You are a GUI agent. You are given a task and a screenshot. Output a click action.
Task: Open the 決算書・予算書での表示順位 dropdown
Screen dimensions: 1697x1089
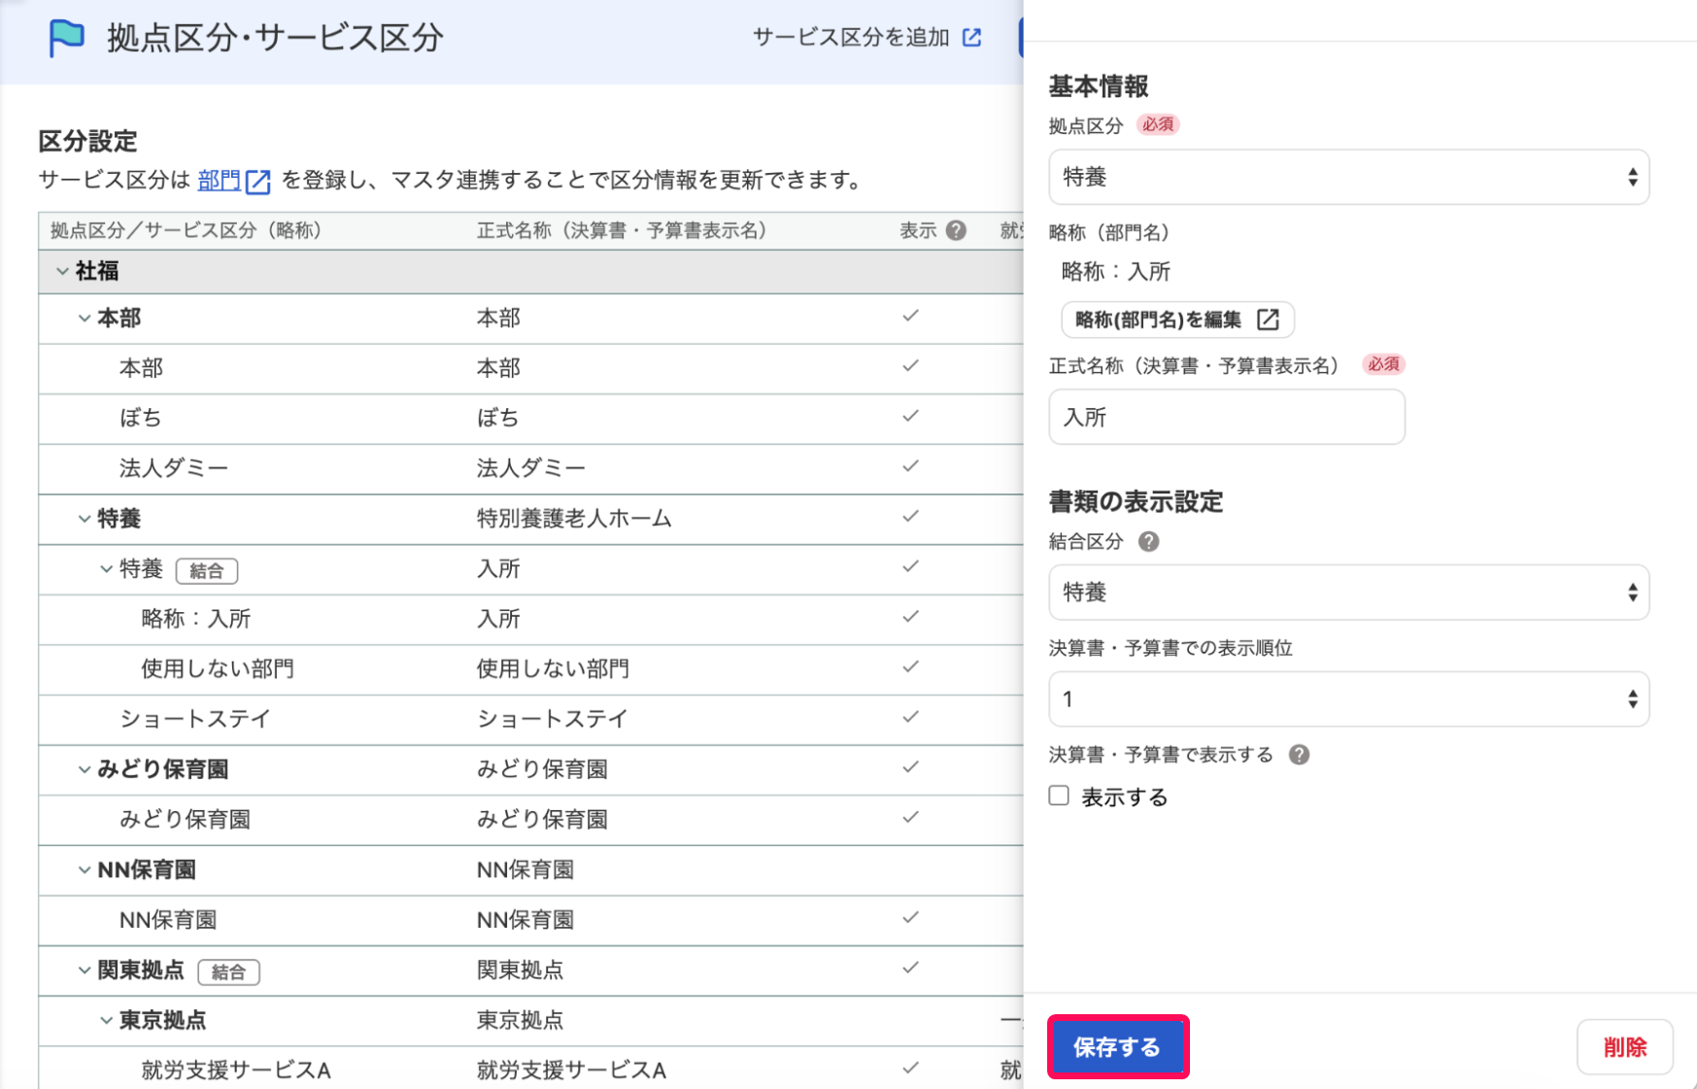tap(1348, 699)
